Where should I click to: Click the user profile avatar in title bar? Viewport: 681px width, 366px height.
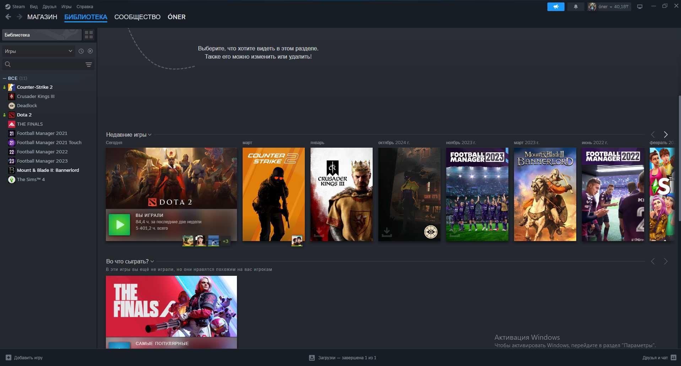[x=592, y=6]
